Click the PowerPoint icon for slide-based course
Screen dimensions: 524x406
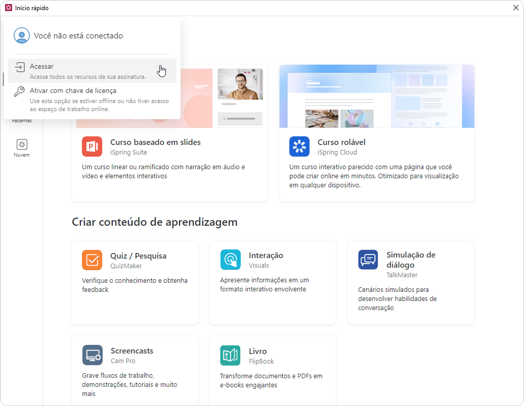click(x=92, y=146)
